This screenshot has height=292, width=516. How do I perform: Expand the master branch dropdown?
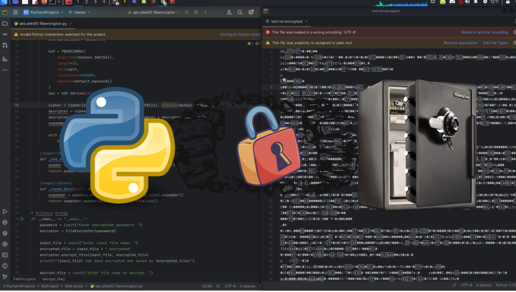(x=82, y=12)
